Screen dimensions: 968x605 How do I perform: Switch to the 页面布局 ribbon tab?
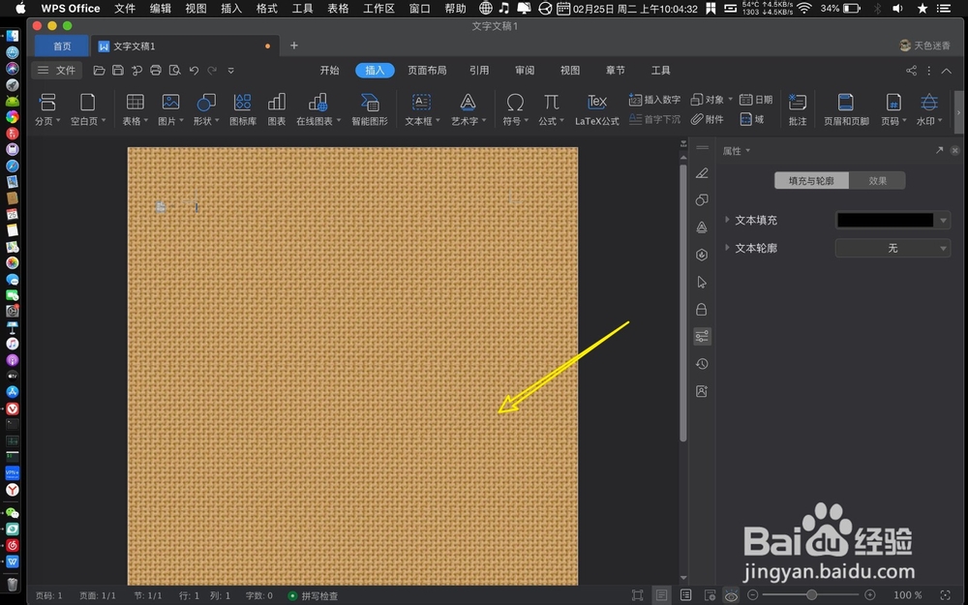pyautogui.click(x=428, y=70)
